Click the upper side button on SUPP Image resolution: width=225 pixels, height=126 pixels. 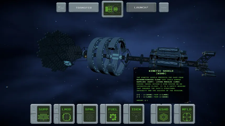pos(33,109)
